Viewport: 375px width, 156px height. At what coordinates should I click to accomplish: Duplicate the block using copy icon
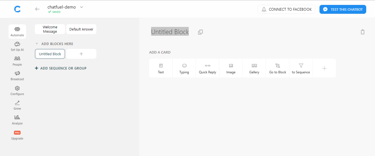(x=200, y=32)
